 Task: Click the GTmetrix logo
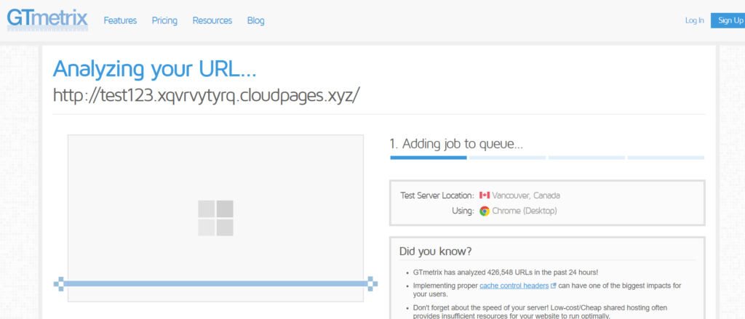[x=47, y=20]
